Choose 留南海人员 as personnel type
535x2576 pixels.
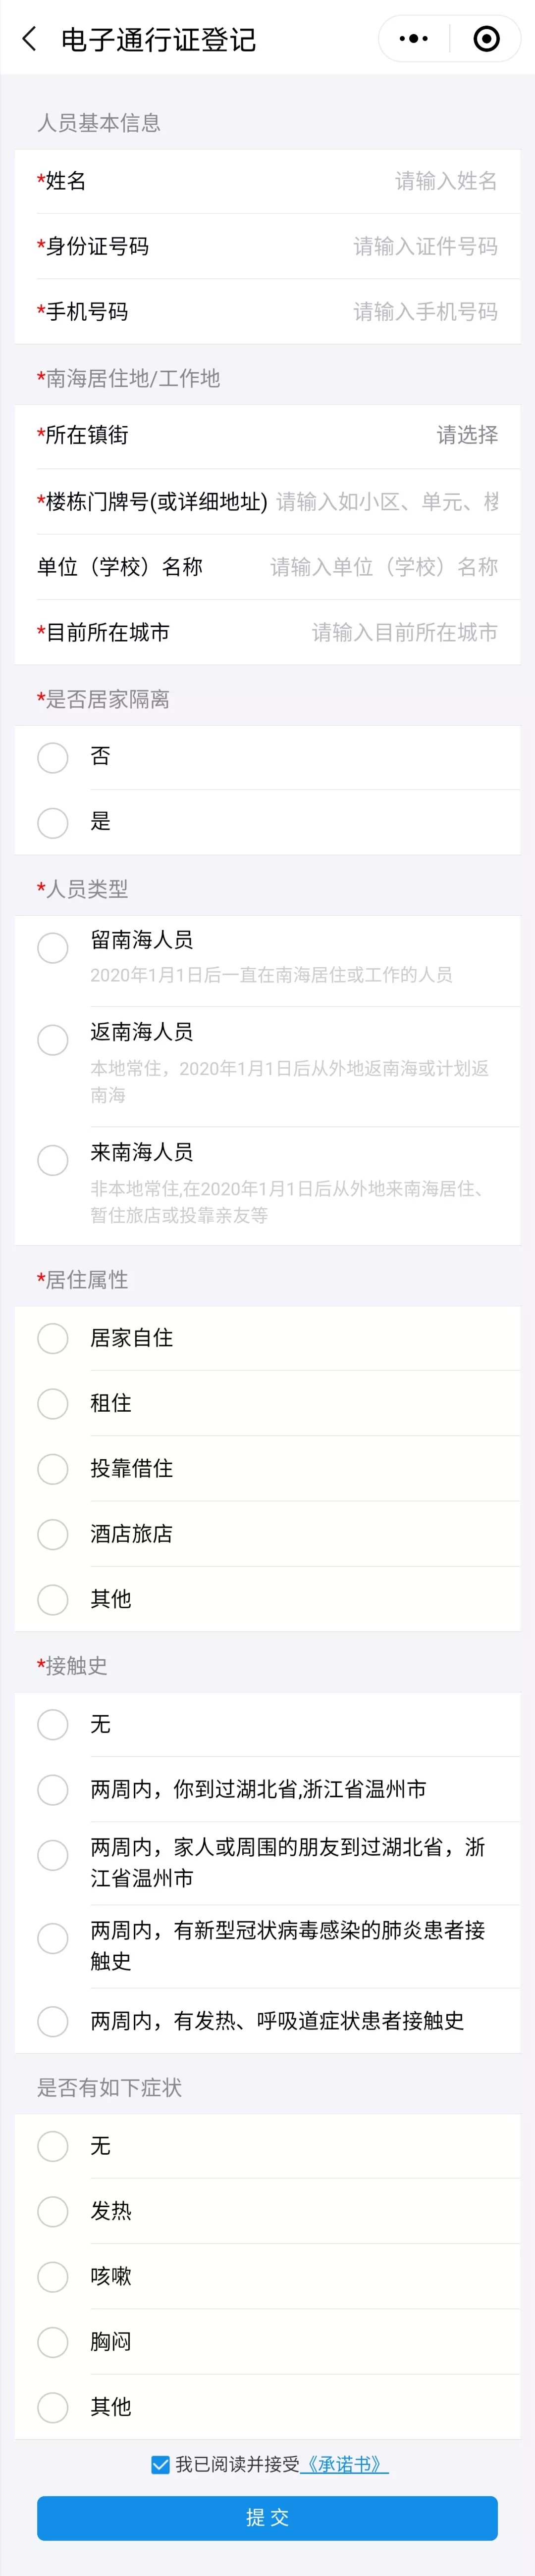tap(53, 947)
